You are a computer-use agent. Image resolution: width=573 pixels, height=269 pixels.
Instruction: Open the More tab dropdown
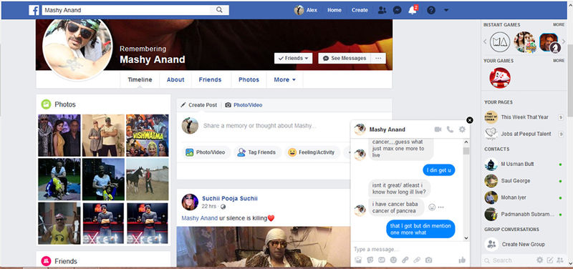coord(284,79)
